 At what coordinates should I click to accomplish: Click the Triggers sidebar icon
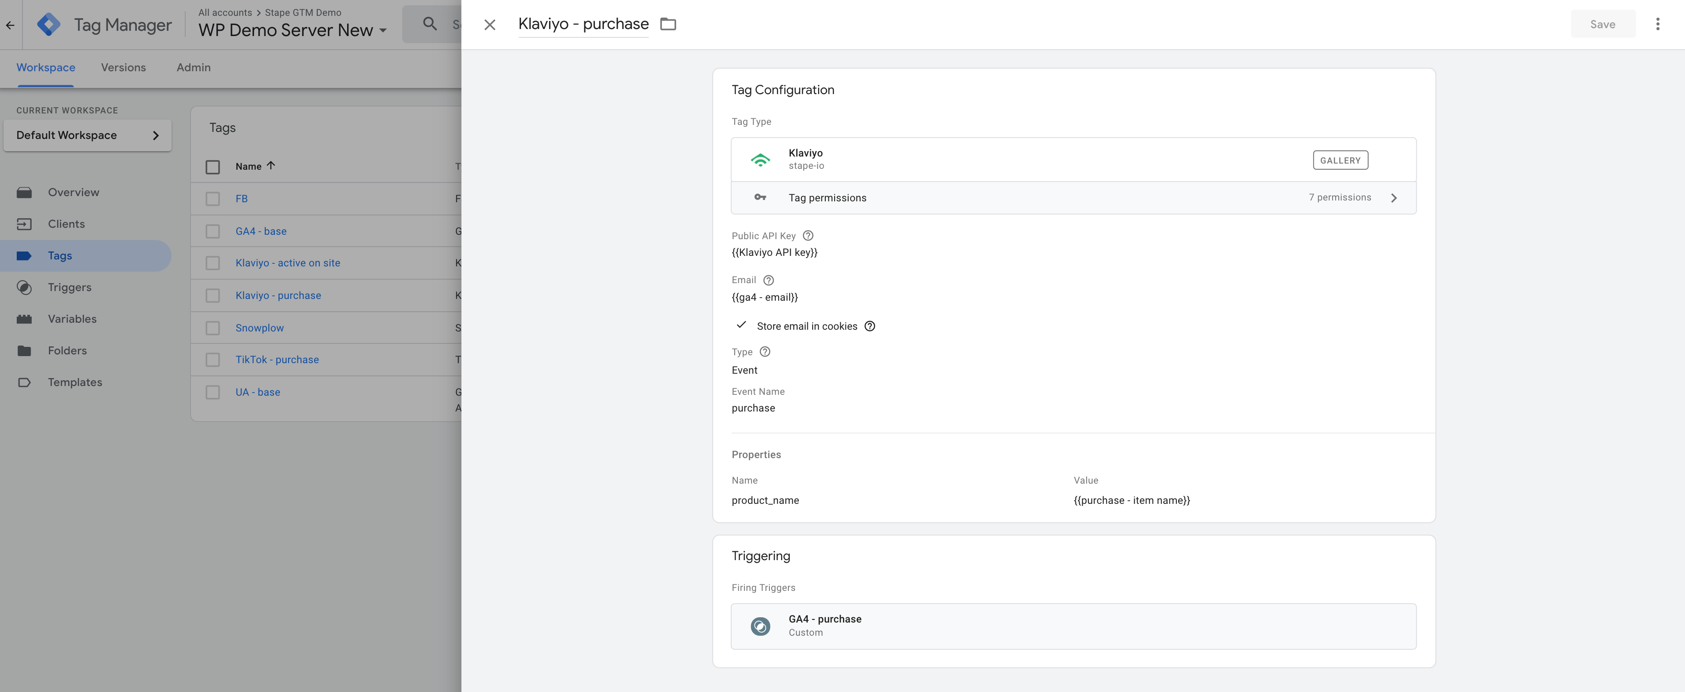click(x=24, y=288)
